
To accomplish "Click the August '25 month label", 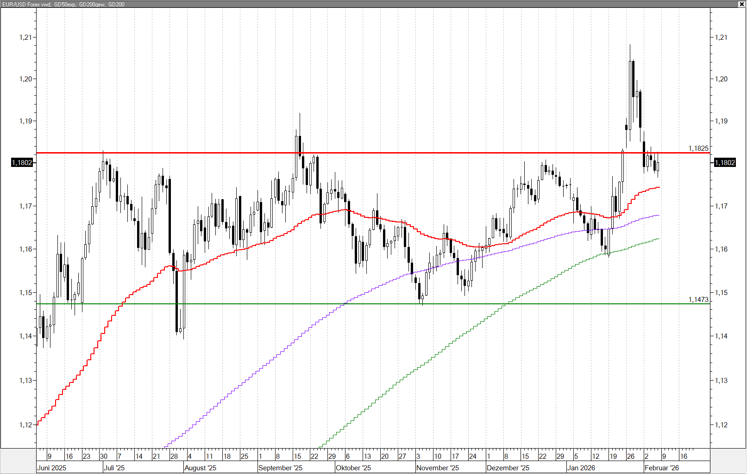I will pos(200,468).
